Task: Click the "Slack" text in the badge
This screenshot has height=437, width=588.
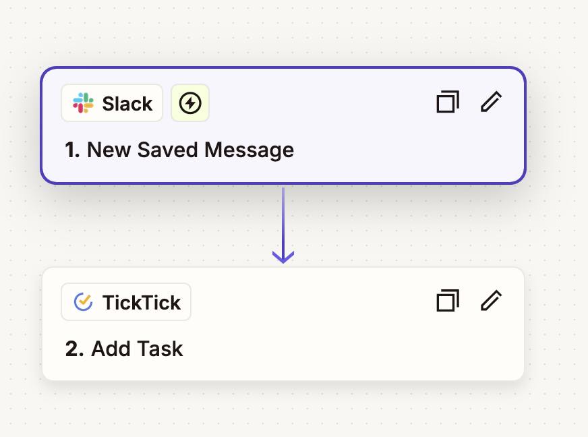Action: (127, 104)
